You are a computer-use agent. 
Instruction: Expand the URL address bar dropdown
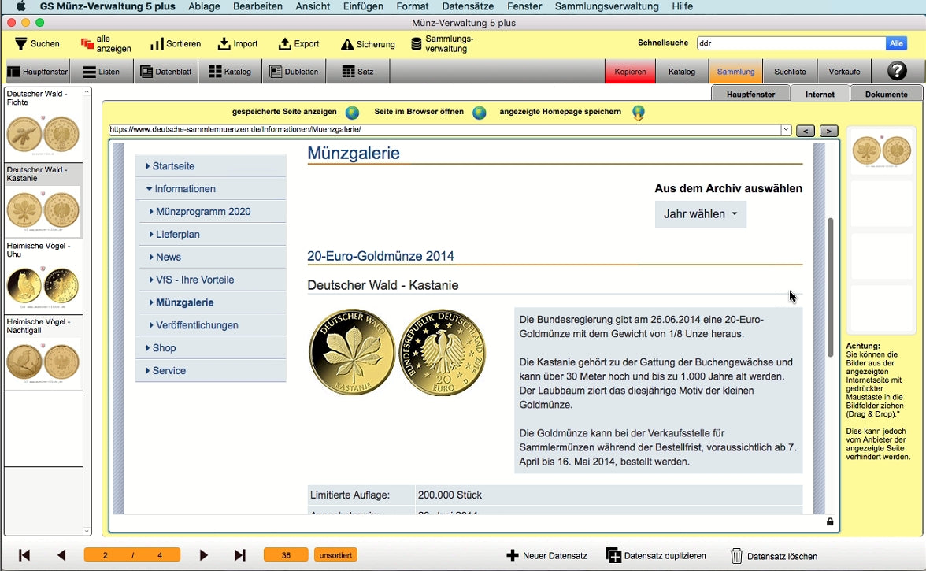[x=786, y=130]
